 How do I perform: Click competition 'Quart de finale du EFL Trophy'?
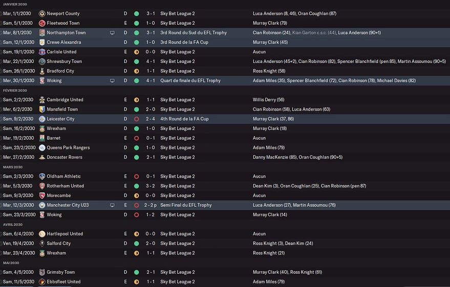190,80
